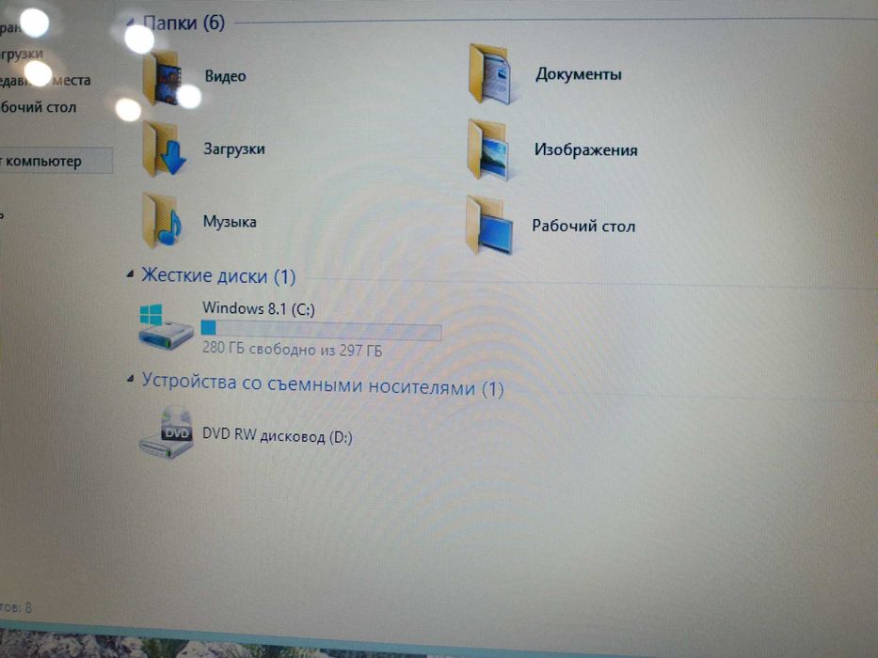Click the C: drive usage bar
The height and width of the screenshot is (658, 878).
[321, 330]
